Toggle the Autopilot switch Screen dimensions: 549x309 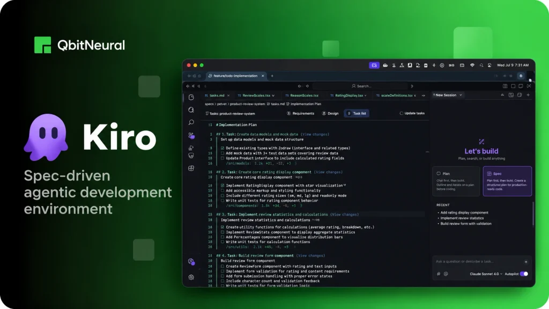(x=524, y=274)
